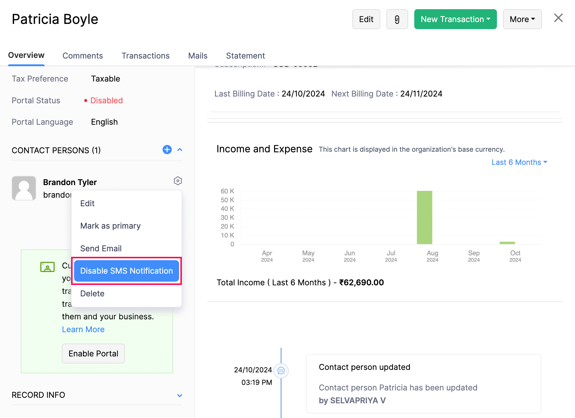575x418 pixels.
Task: Collapse the Contact Persons section
Action: tap(180, 150)
